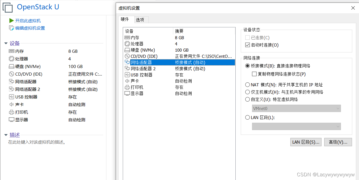Open the LAN 区段(S) settings button
The image size is (359, 180).
(306, 142)
